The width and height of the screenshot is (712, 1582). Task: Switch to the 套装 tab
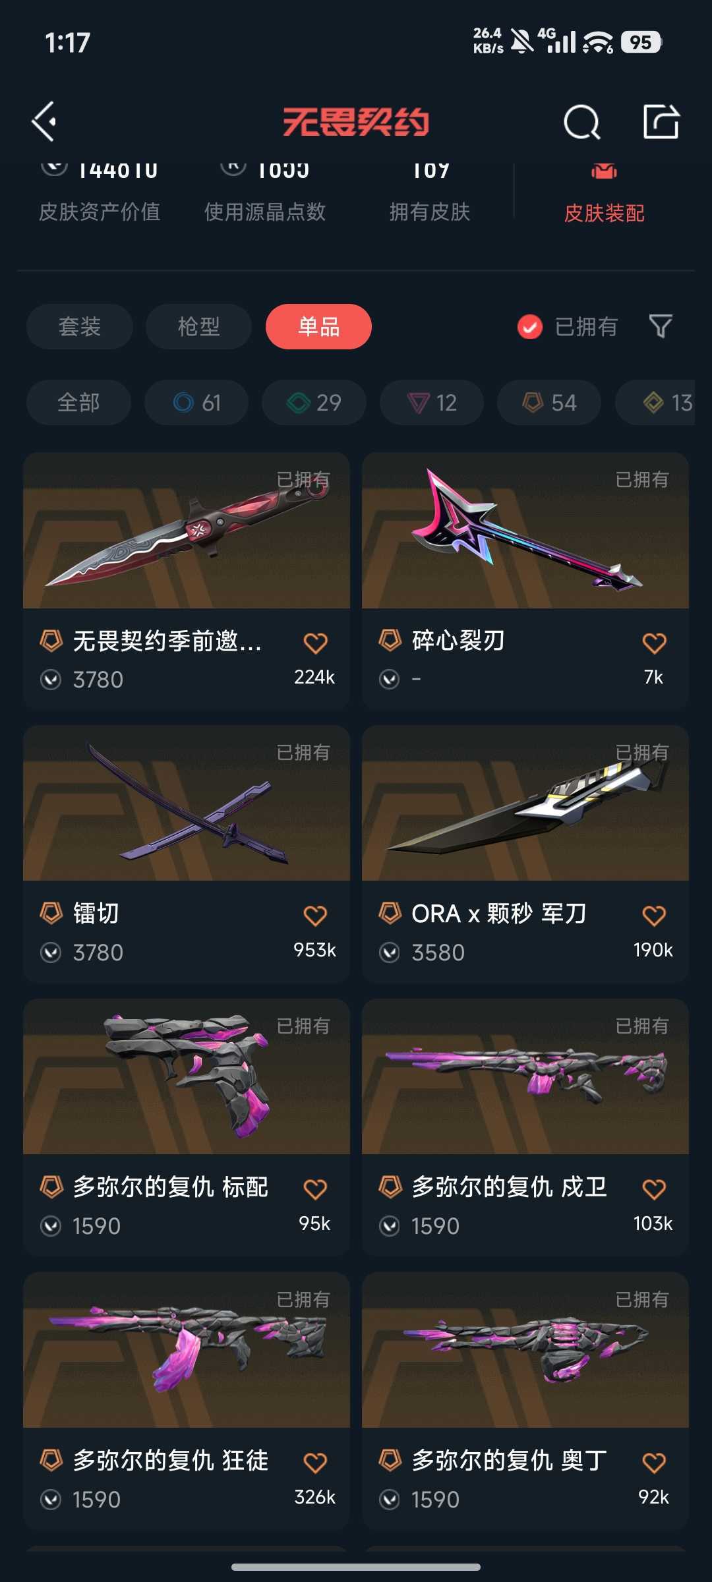click(x=80, y=326)
